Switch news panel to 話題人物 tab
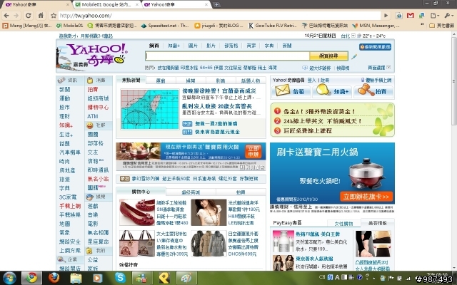457x285 pixels. click(251, 81)
